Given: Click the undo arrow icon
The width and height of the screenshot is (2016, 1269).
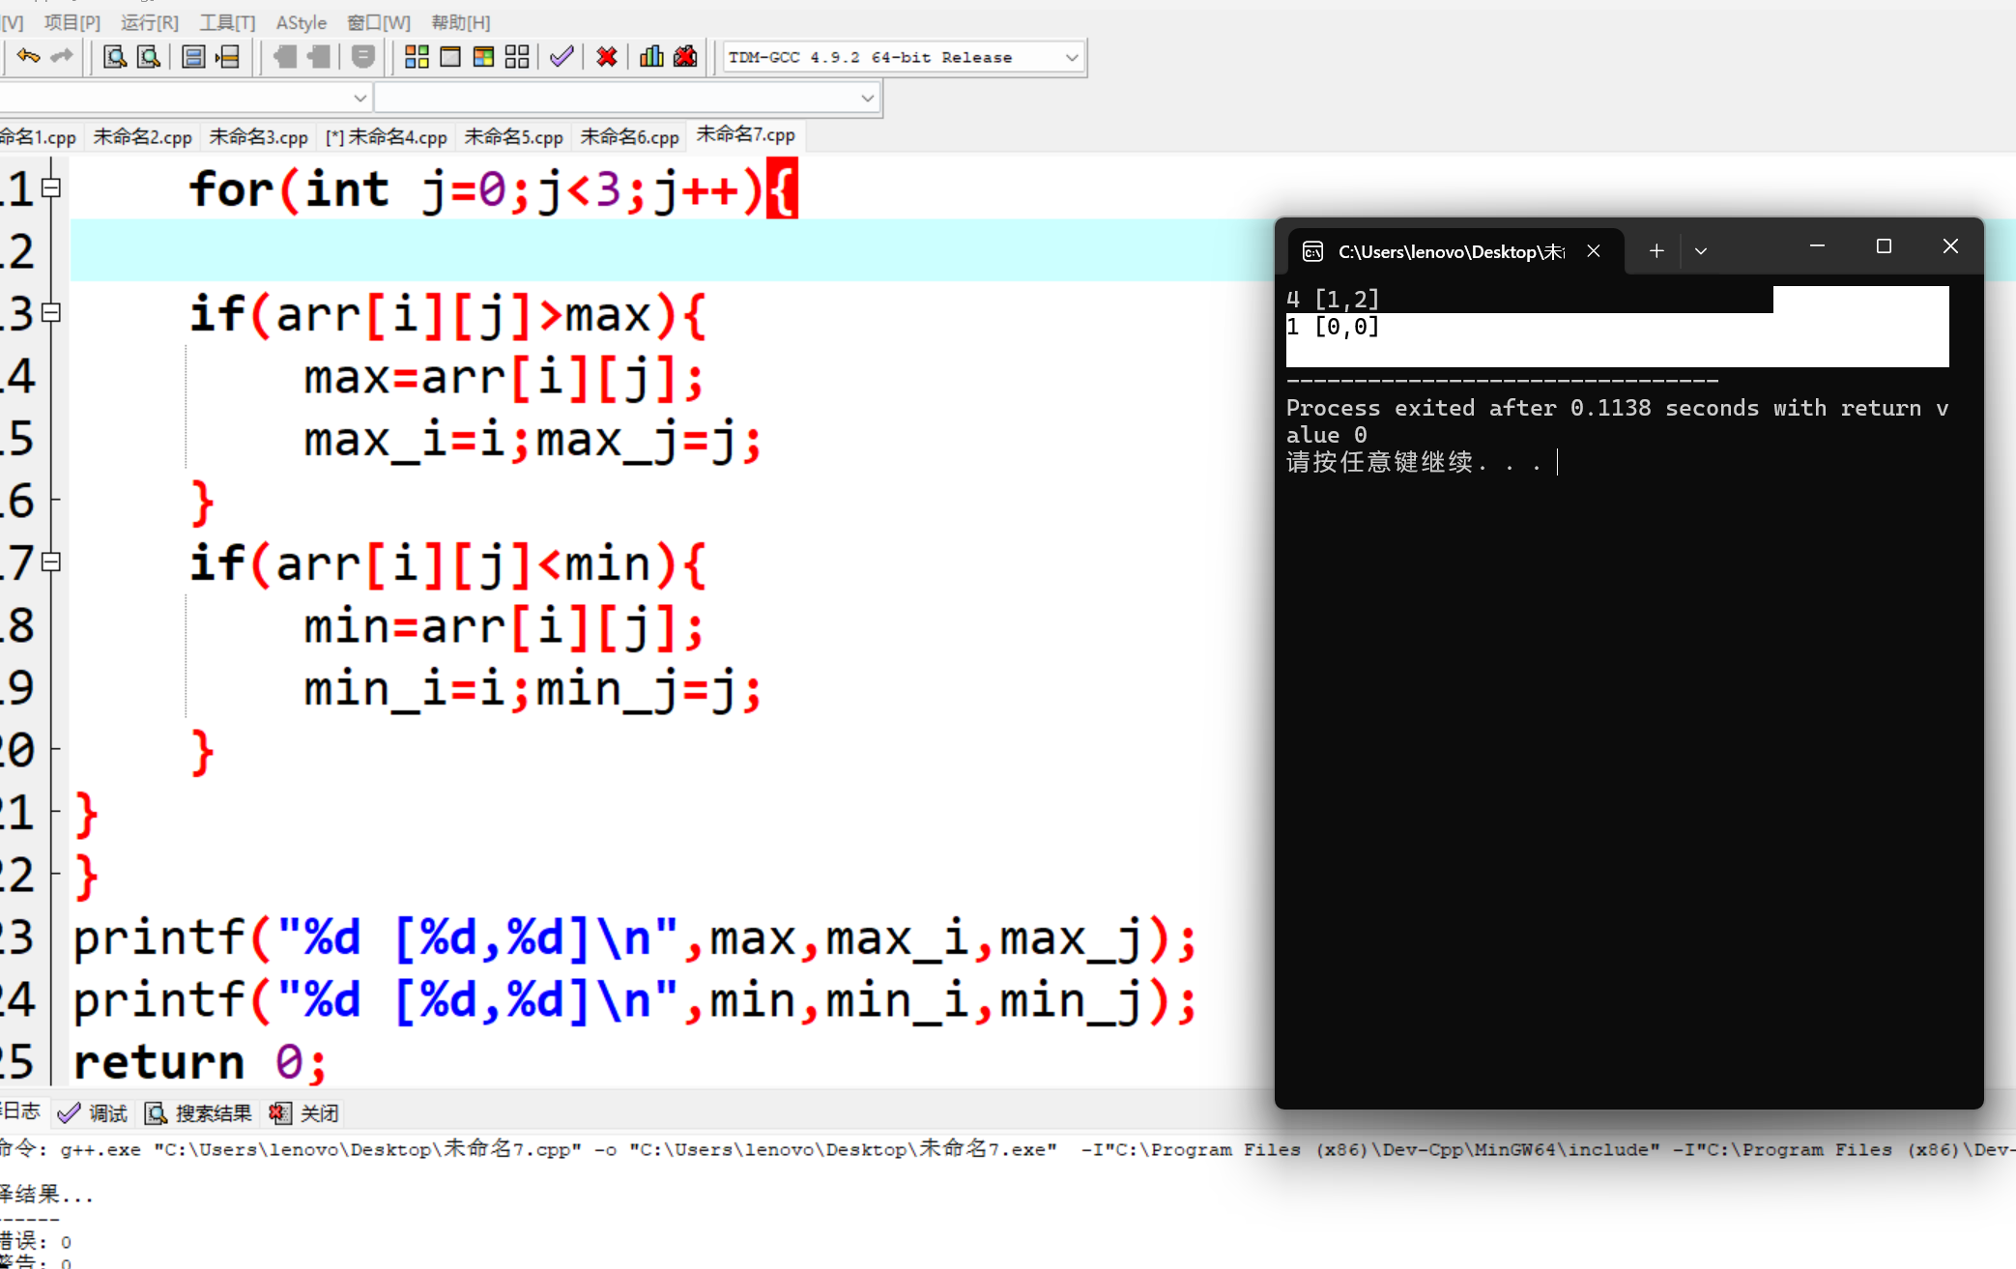Looking at the screenshot, I should pos(27,57).
